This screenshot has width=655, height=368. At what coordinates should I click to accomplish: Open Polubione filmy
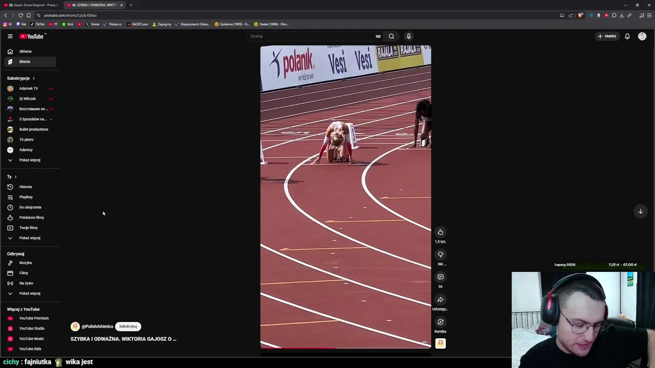30,218
